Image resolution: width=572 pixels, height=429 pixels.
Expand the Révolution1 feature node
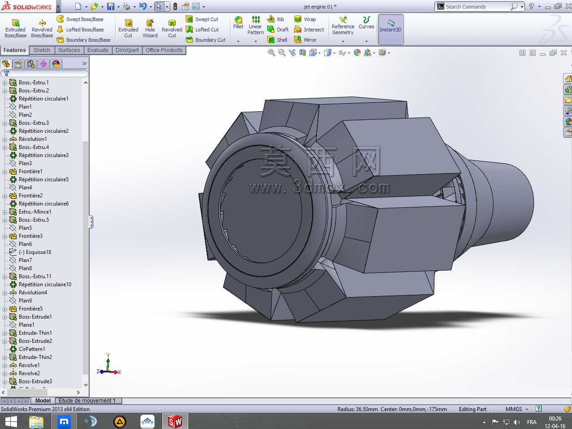5,139
